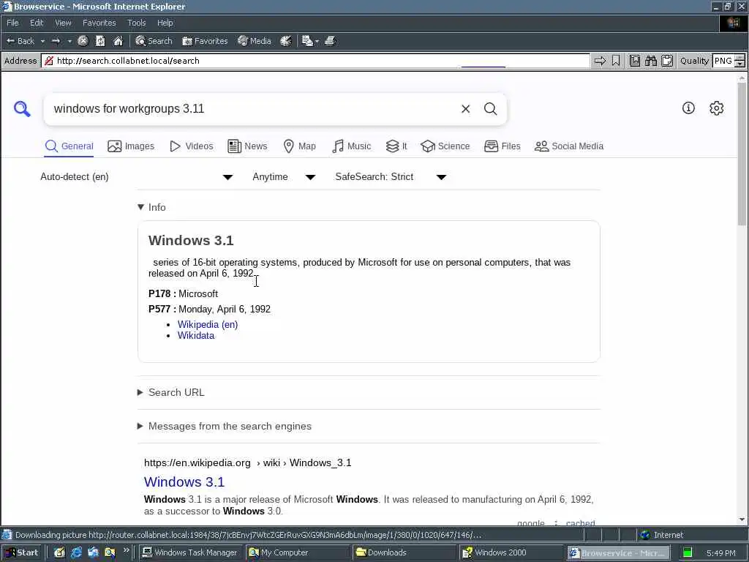Switch to the Music tab

[351, 146]
